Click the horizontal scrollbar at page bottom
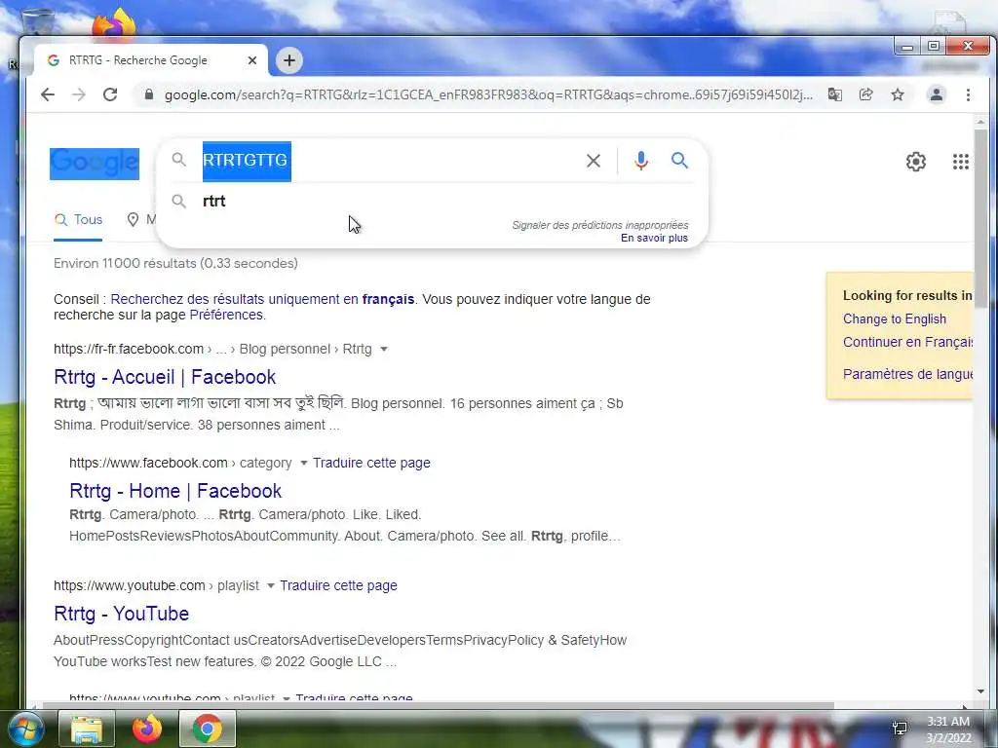 [x=438, y=705]
